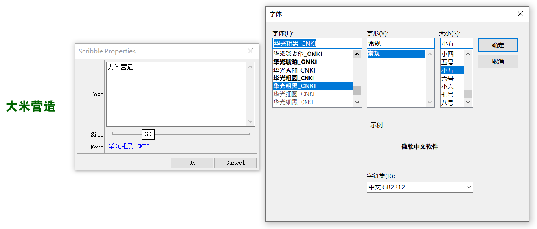Click the 大小(S) size input field
Screen dimensions: 537x229
456,44
